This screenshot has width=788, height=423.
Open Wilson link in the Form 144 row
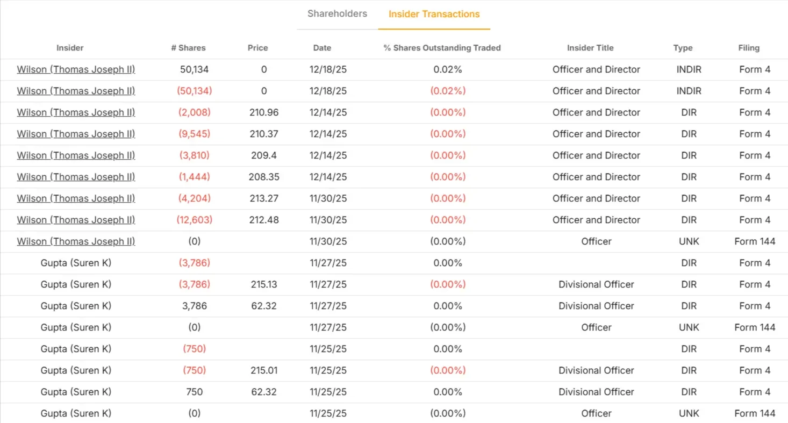76,241
